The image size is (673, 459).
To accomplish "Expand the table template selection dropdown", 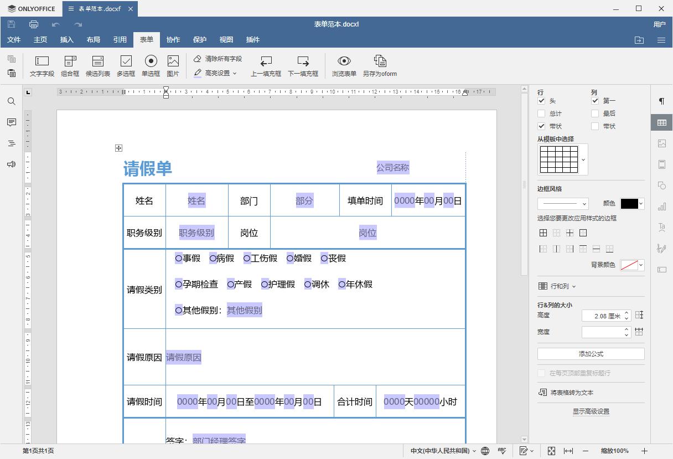I will tap(583, 159).
